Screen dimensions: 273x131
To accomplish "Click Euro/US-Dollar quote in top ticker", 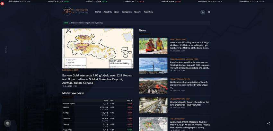I will [19, 1].
